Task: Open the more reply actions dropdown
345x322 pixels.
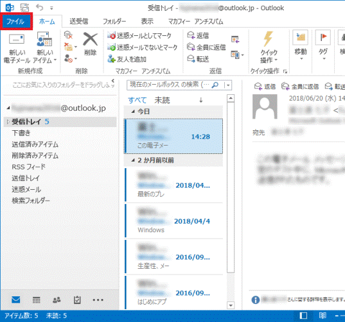Action: click(x=237, y=55)
